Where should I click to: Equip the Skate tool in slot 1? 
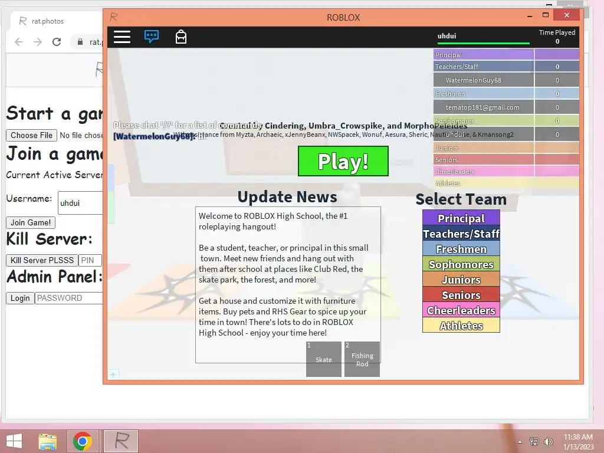(324, 359)
